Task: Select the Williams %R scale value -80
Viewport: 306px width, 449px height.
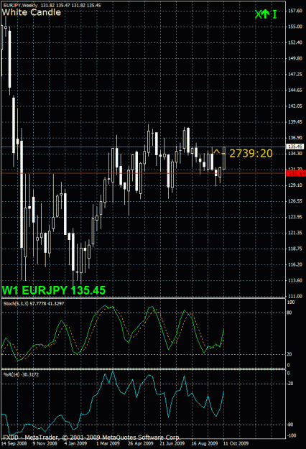Action: (x=289, y=425)
